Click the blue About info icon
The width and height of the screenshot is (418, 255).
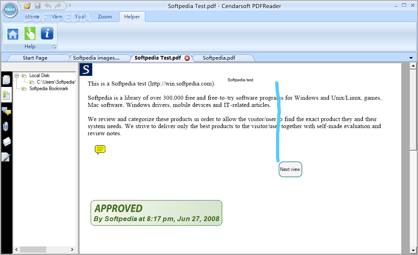tap(47, 33)
